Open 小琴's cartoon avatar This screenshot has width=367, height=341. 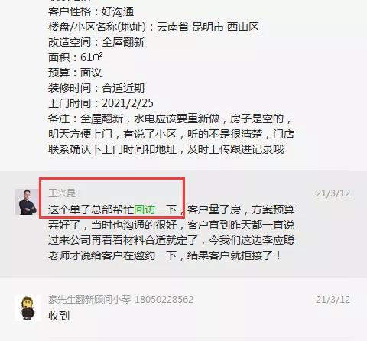pos(28,308)
